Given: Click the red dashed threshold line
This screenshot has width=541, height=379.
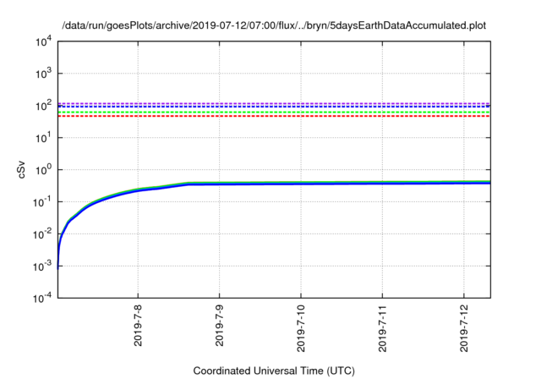Looking at the screenshot, I should (274, 116).
